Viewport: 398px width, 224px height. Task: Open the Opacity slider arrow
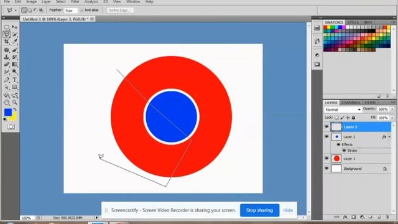[392, 110]
